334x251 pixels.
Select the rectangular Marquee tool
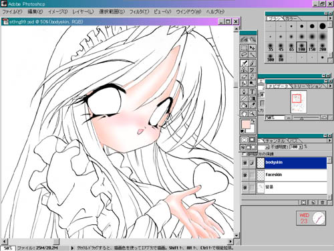pos(244,48)
